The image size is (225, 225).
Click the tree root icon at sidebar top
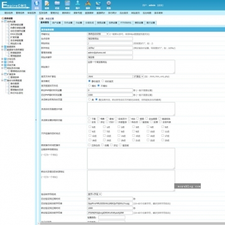click(2, 19)
